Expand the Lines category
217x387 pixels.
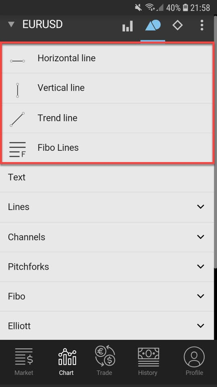pyautogui.click(x=107, y=207)
